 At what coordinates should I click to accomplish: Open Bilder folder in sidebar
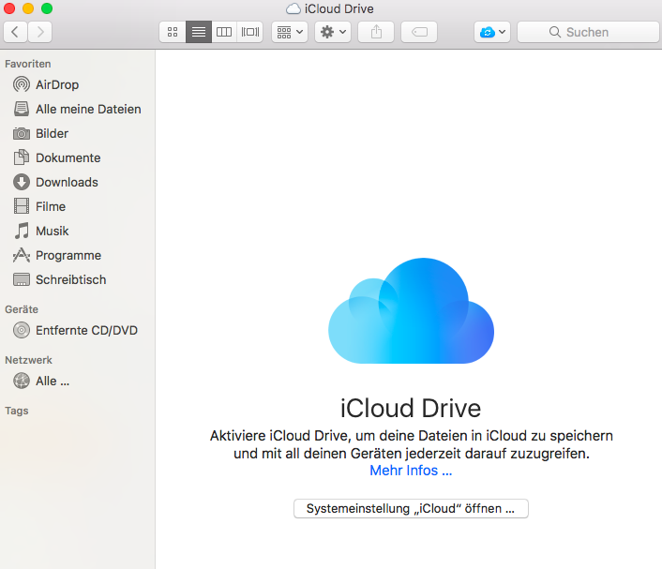click(x=52, y=133)
